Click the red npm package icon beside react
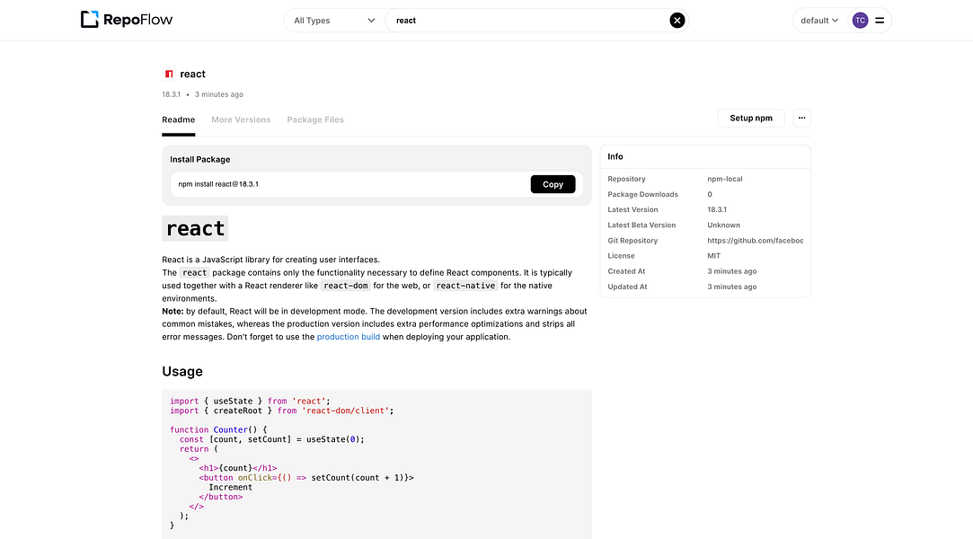The width and height of the screenshot is (973, 539). (x=169, y=74)
